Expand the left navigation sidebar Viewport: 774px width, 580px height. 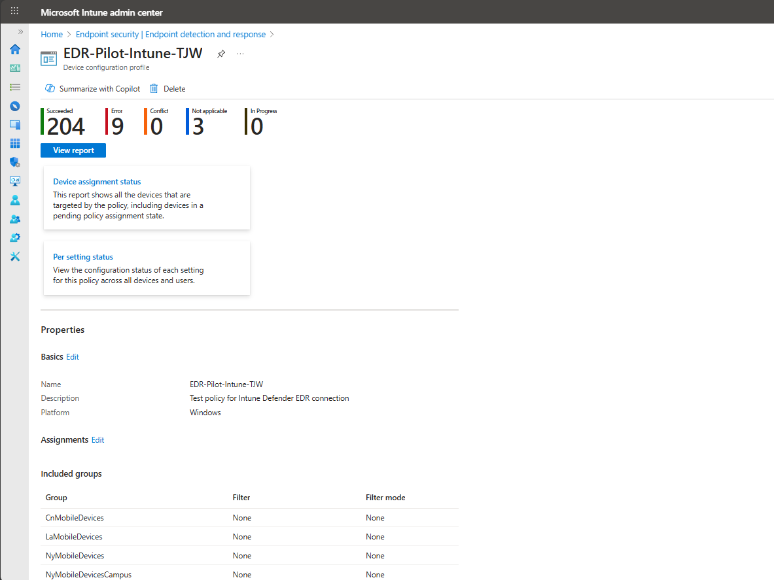click(x=20, y=32)
